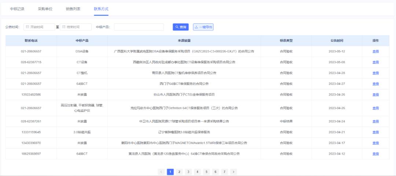This screenshot has width=396, height=176.
Task: Click 查看 for the 3.0核磁共振 row
Action: pos(375,132)
